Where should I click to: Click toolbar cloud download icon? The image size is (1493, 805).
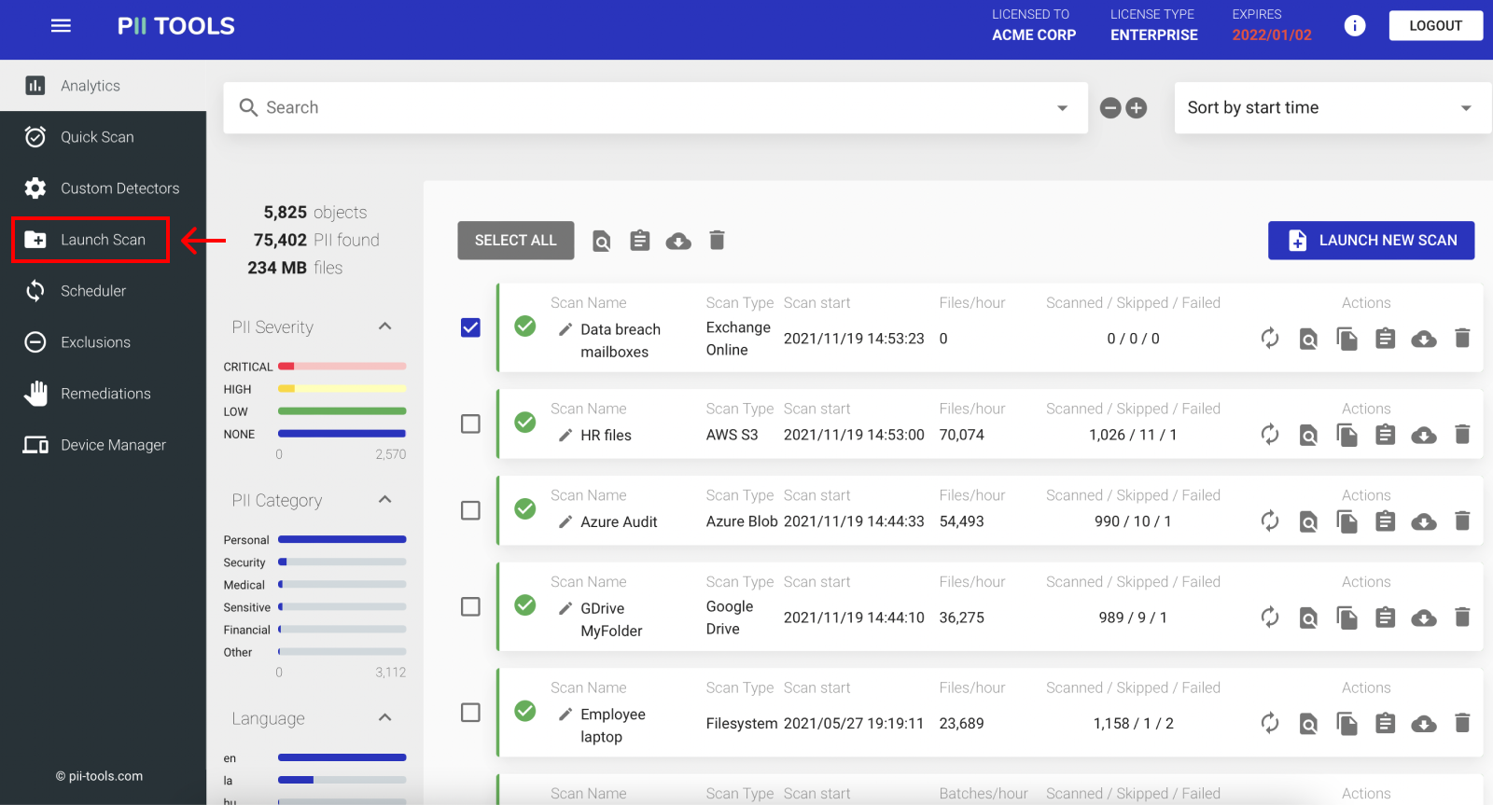678,242
